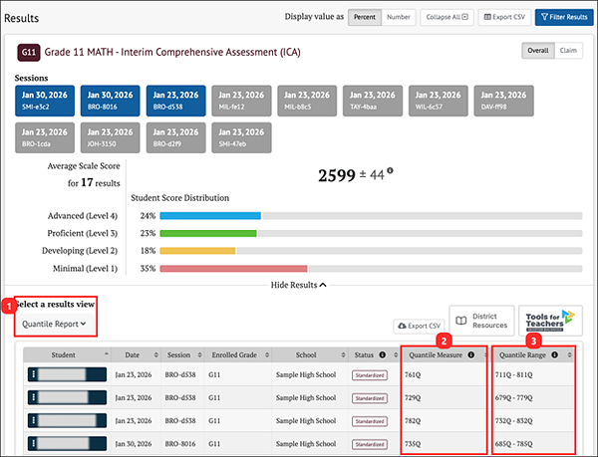This screenshot has height=457, width=598.
Task: Click the Grade 11 MATH ICA title
Action: coord(172,52)
